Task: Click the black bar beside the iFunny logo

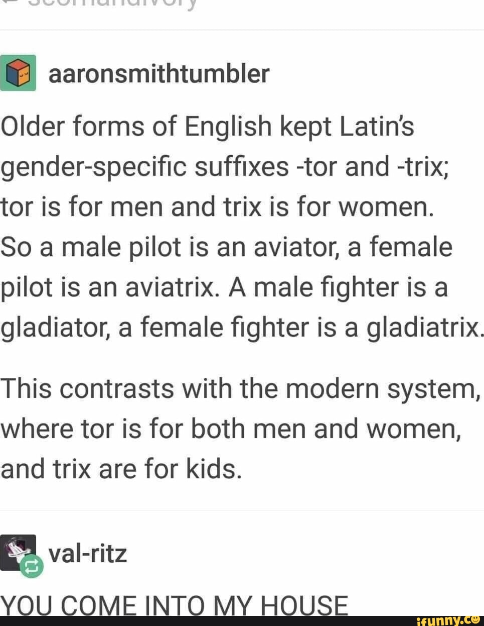Action: pyautogui.click(x=201, y=621)
